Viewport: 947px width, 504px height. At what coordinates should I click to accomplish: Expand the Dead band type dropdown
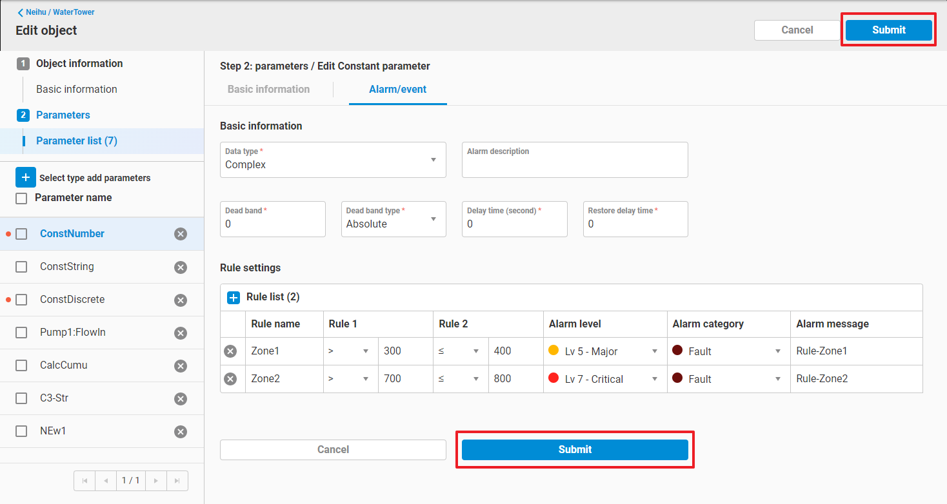(394, 219)
